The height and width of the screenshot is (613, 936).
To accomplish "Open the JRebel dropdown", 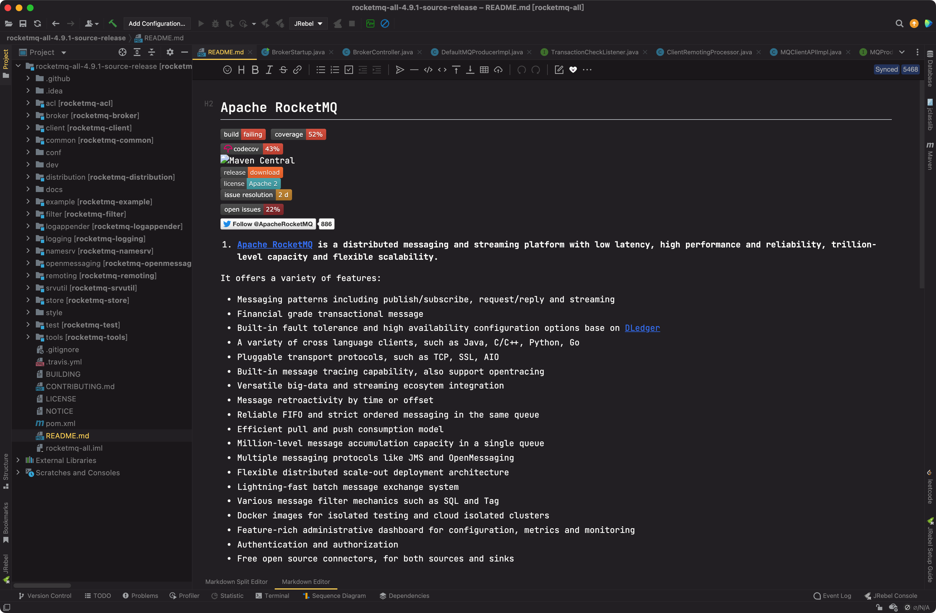I will coord(308,24).
